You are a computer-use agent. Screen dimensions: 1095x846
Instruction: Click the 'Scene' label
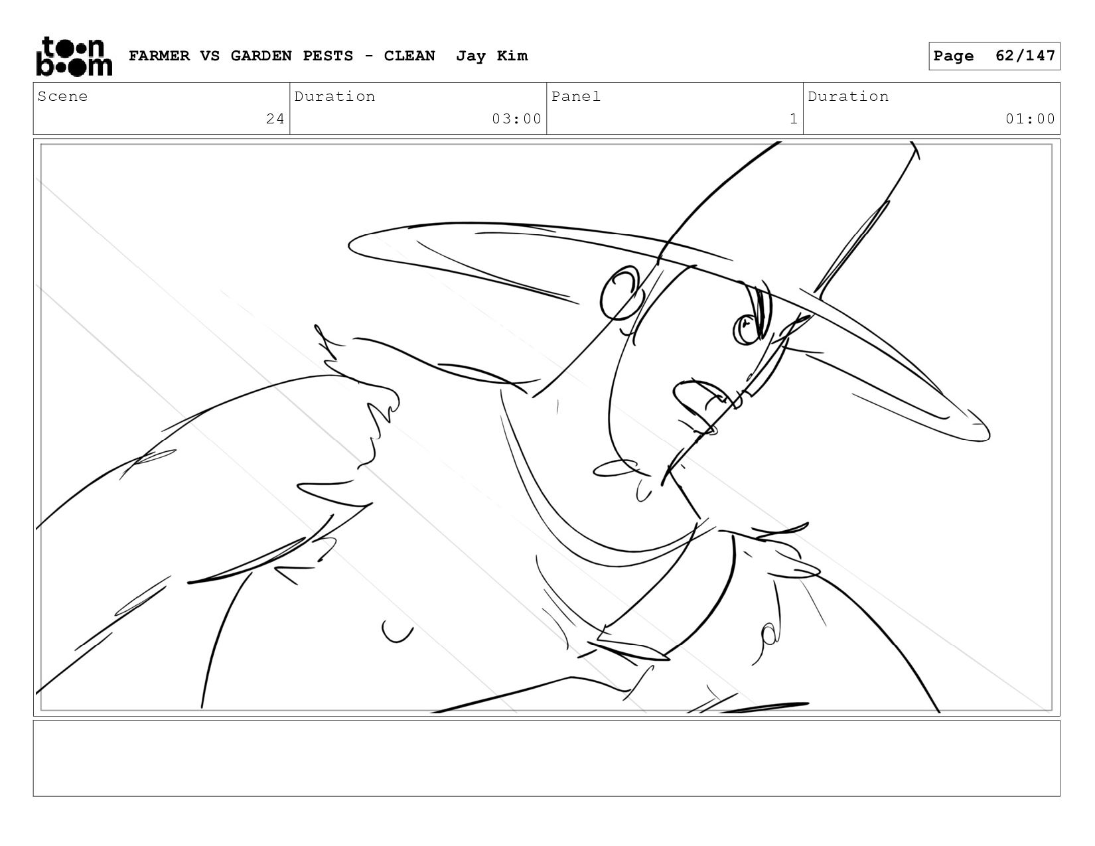(62, 96)
